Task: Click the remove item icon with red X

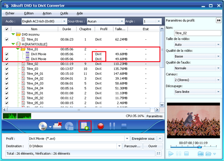Action: pos(58,126)
